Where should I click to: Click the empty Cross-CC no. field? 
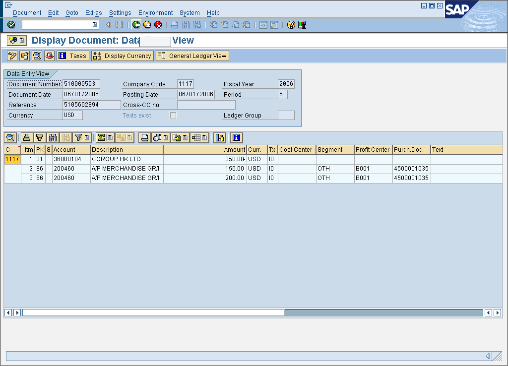[206, 105]
